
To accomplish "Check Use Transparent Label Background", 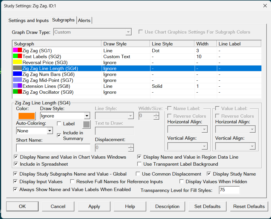I will [x=139, y=164].
